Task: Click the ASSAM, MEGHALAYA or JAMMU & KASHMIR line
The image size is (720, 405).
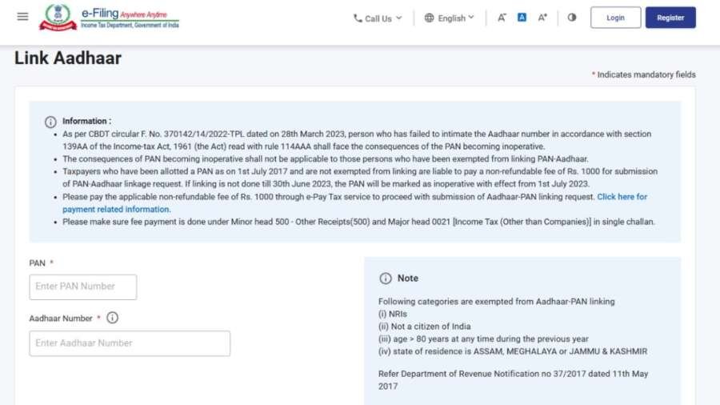Action: coord(513,351)
